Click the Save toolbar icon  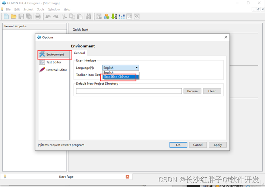21,16
